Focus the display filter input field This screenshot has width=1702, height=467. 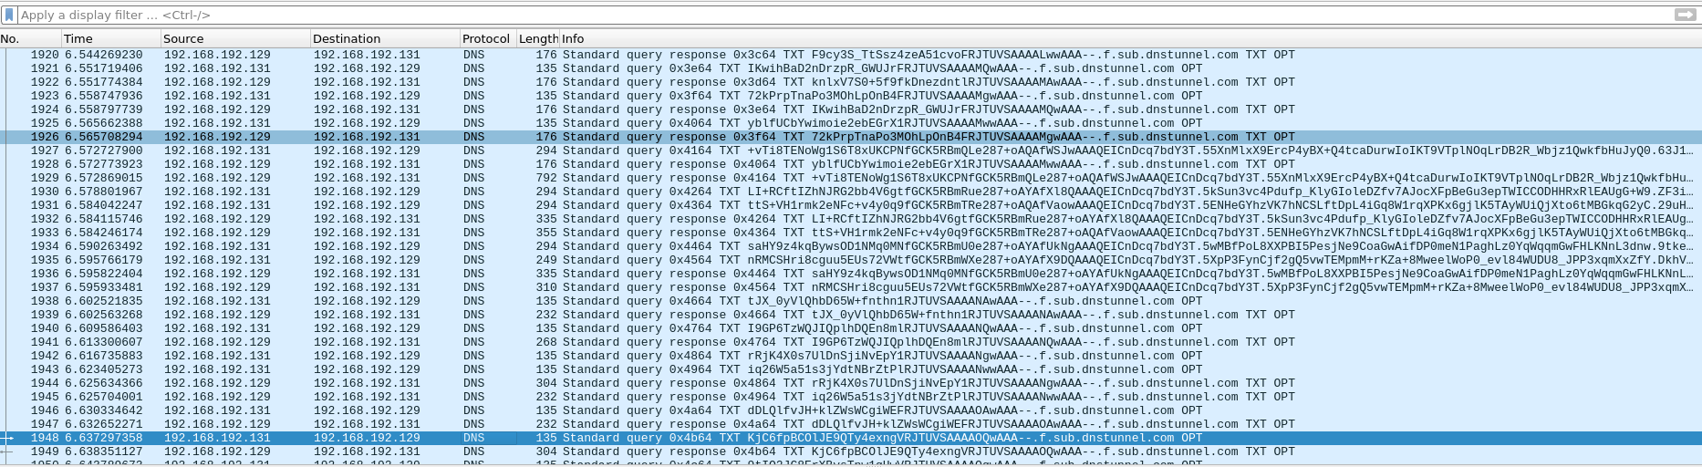pos(821,16)
